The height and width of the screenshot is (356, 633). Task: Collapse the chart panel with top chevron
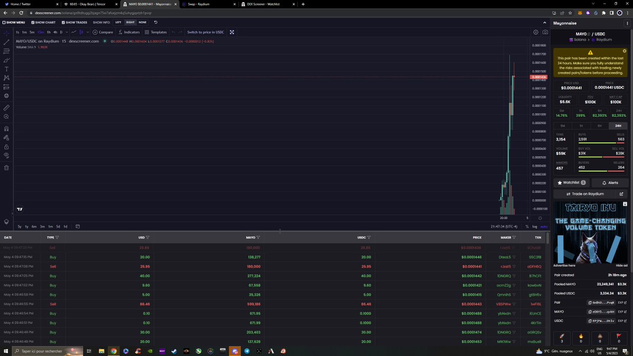click(x=545, y=23)
